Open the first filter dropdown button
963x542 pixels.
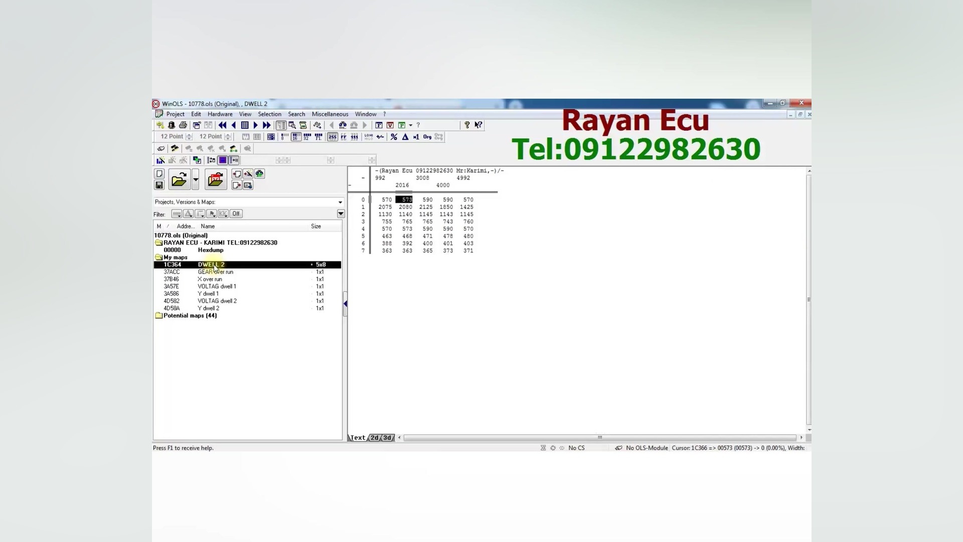[177, 214]
